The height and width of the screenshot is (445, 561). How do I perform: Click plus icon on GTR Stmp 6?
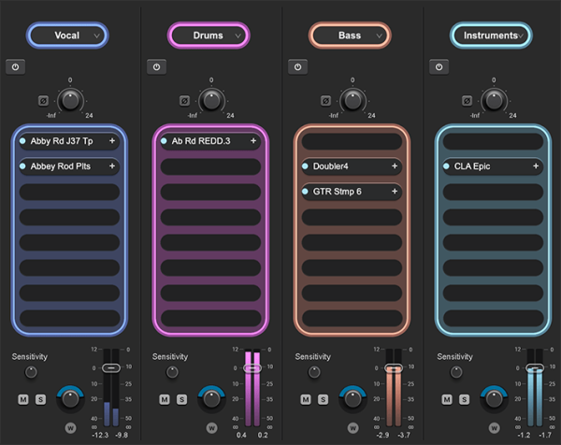point(395,192)
